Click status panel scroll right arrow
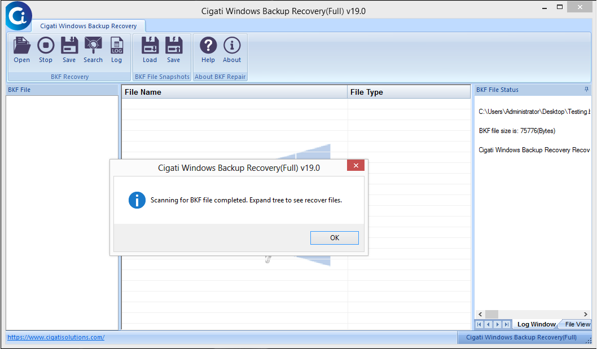The height and width of the screenshot is (349, 597). coord(586,315)
